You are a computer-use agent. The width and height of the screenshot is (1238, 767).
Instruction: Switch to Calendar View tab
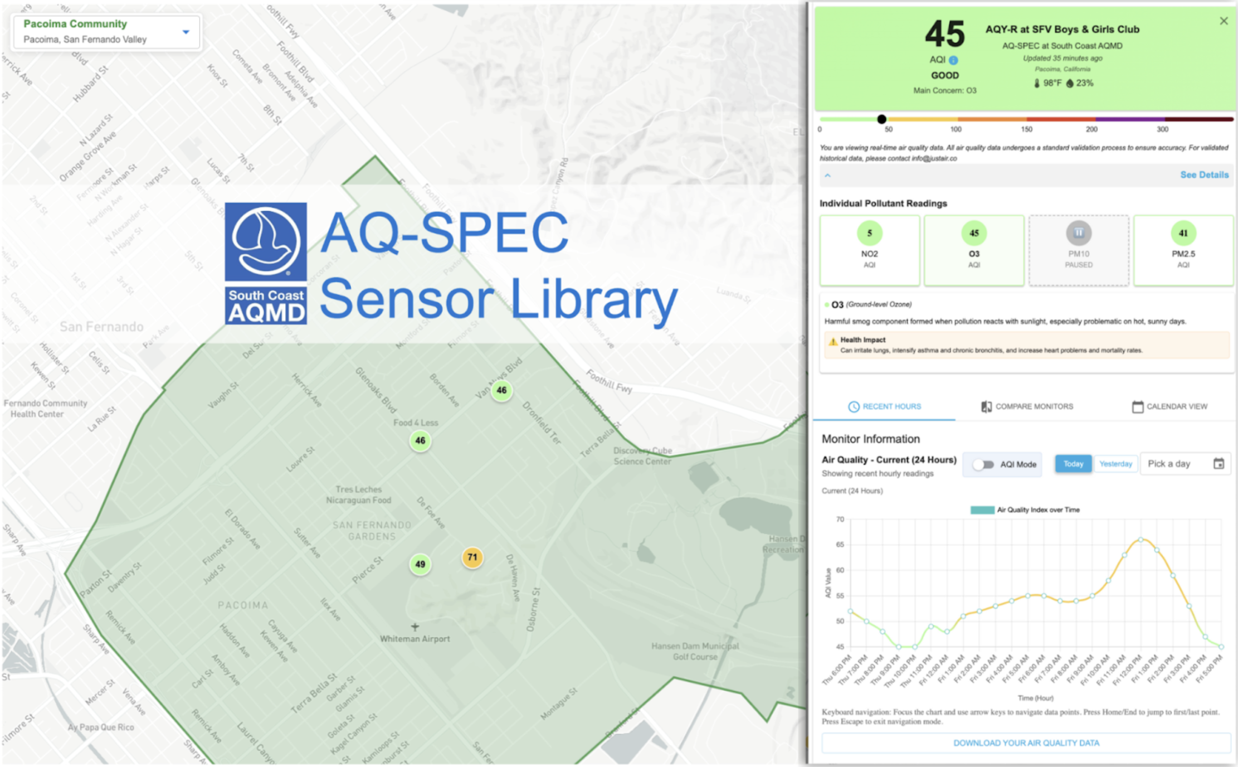click(1169, 406)
